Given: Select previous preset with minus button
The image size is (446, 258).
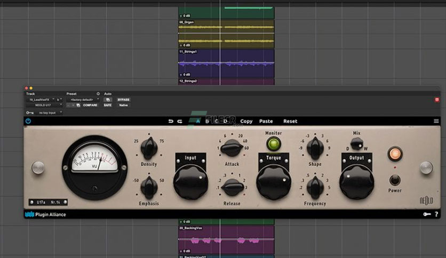Looking at the screenshot, I should pos(68,105).
